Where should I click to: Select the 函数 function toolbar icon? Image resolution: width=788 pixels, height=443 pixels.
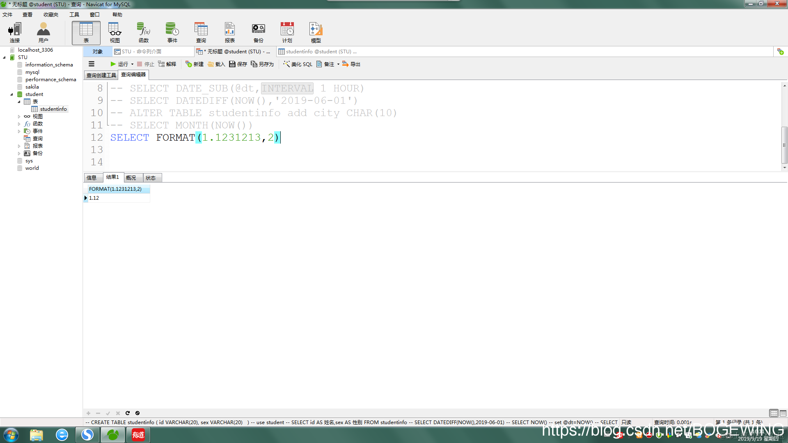point(143,32)
